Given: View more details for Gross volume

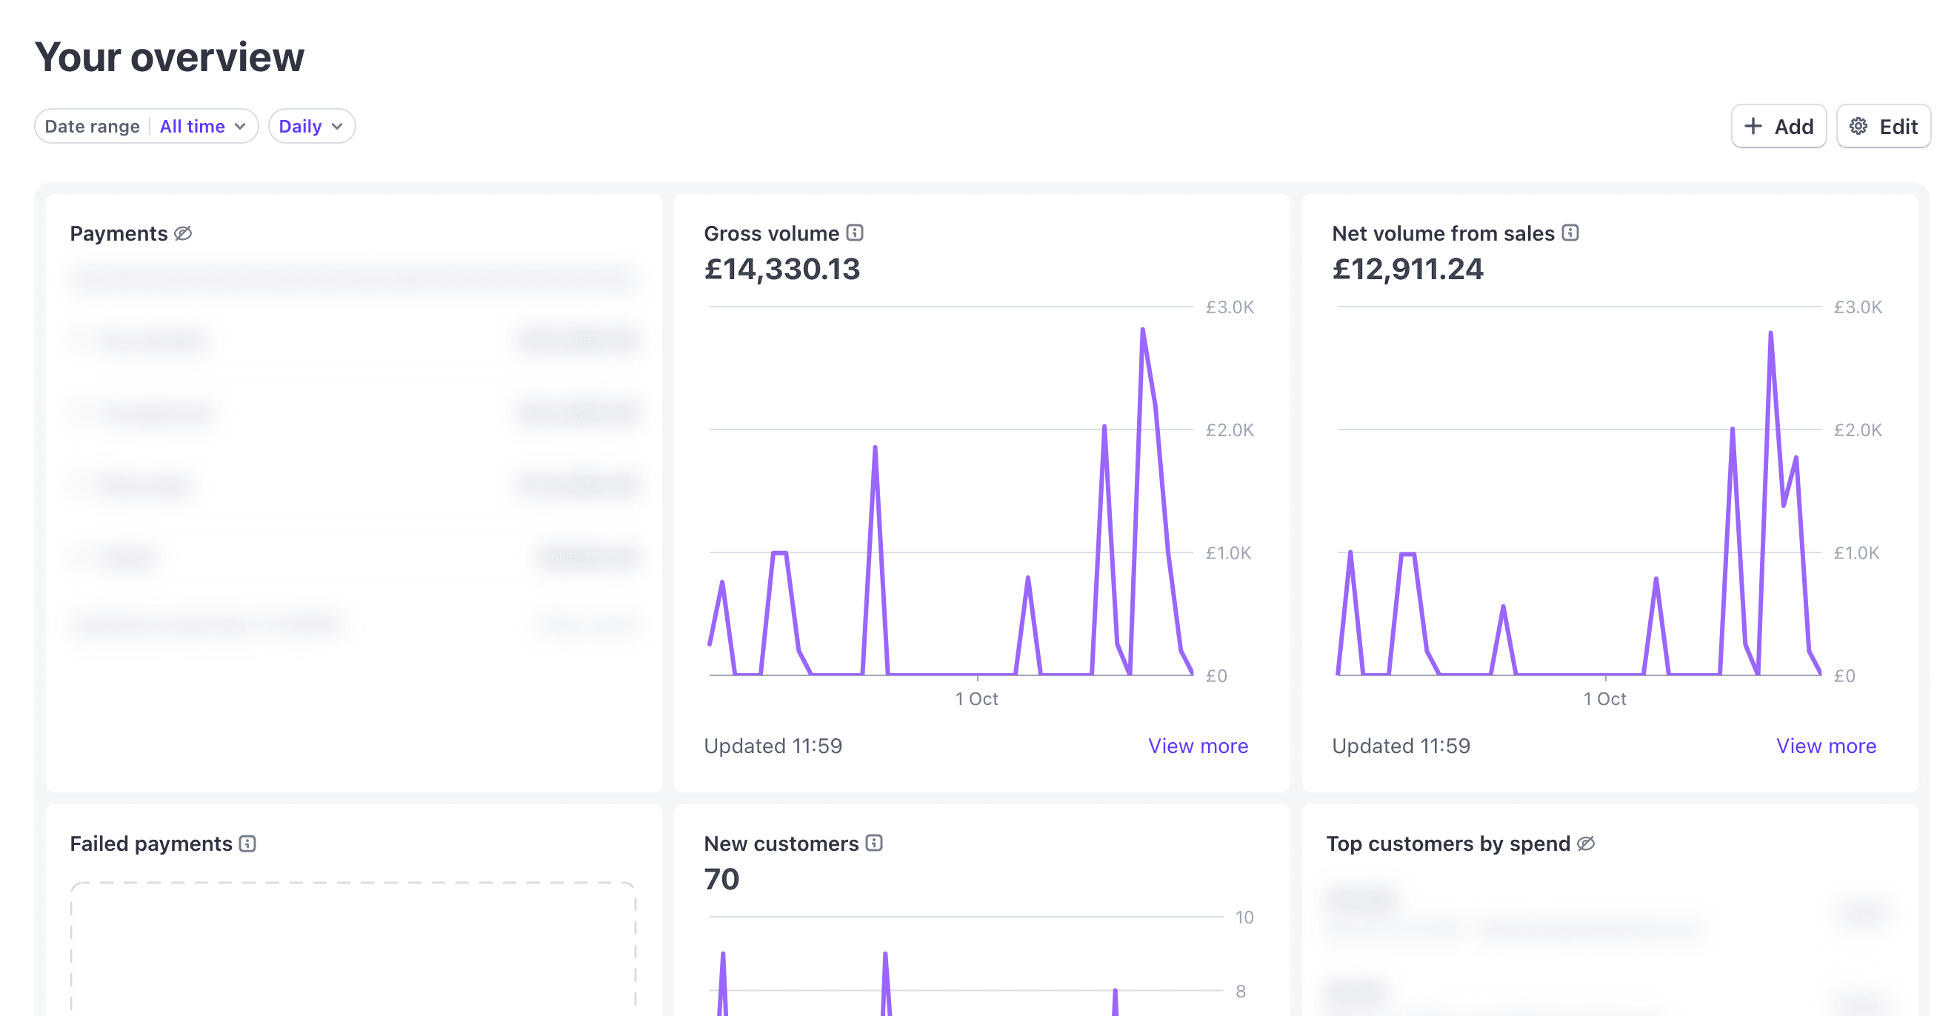Looking at the screenshot, I should coord(1197,746).
